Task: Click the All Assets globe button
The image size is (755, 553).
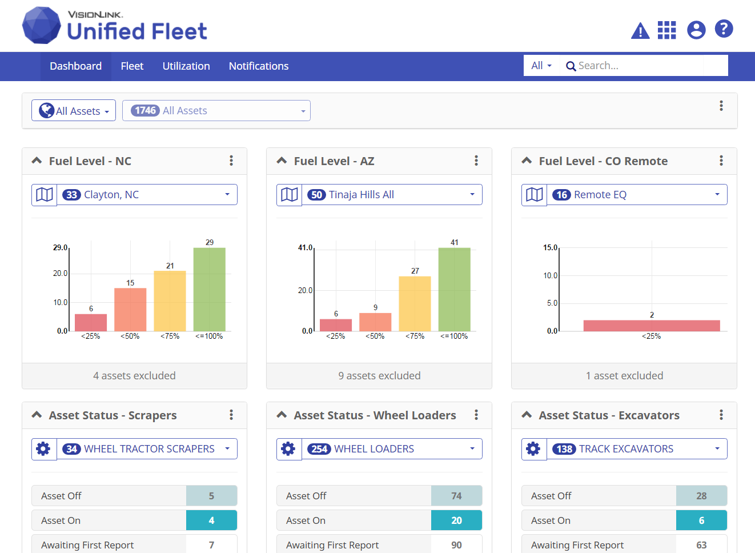Action: pyautogui.click(x=74, y=111)
